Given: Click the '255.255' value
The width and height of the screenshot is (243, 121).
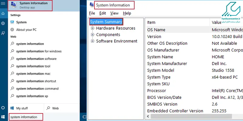Looking at the screenshot, I should tap(219, 111).
